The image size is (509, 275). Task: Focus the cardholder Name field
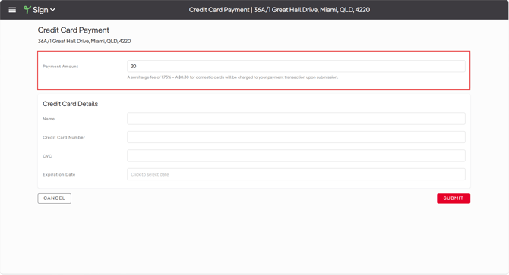[x=296, y=119]
